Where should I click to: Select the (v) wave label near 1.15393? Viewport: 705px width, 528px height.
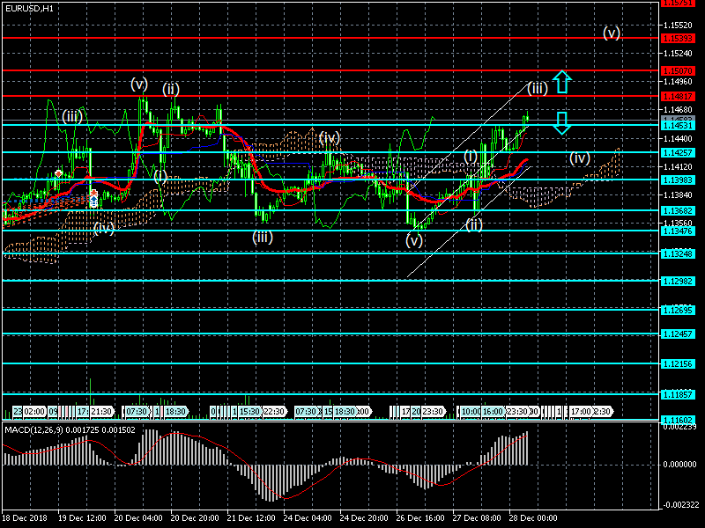point(612,33)
